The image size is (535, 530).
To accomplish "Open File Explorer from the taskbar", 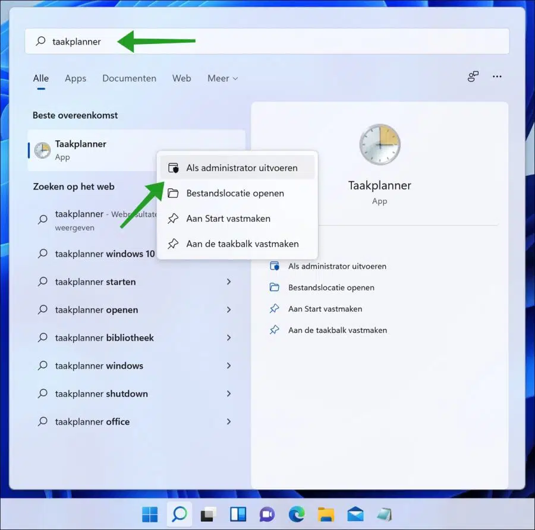I will [x=326, y=515].
